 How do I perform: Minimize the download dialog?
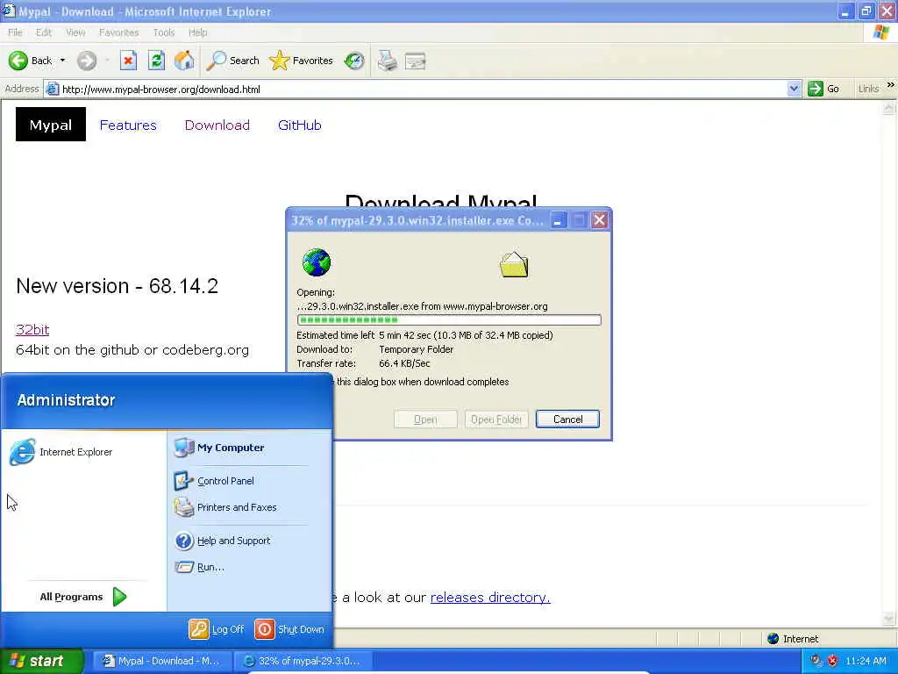[559, 220]
